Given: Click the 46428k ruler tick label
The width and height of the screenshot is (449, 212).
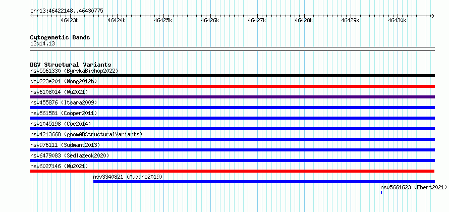Looking at the screenshot, I should point(304,20).
